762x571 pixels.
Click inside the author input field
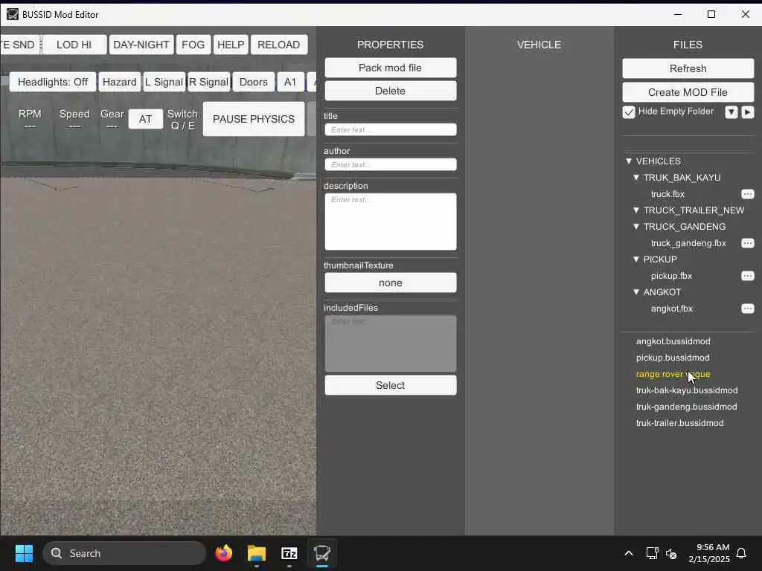390,164
